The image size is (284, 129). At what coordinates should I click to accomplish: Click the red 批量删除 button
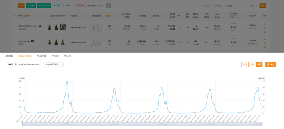[79, 6]
